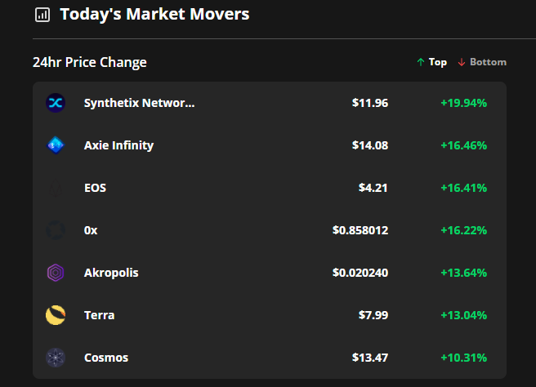Open the Axie Infinity name link
This screenshot has height=387, width=536.
pos(118,145)
